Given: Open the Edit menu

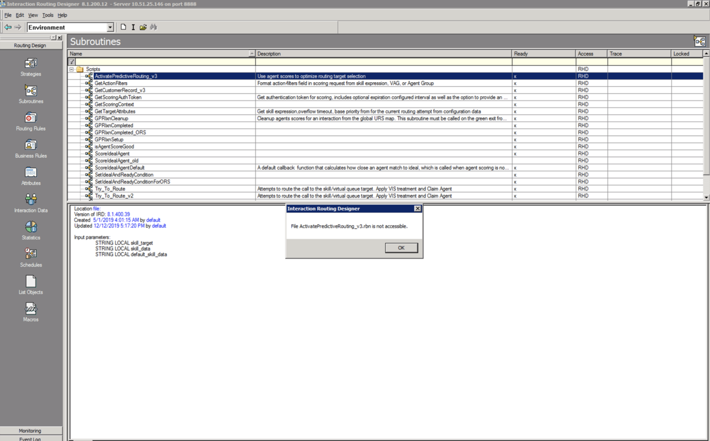Looking at the screenshot, I should [20, 15].
